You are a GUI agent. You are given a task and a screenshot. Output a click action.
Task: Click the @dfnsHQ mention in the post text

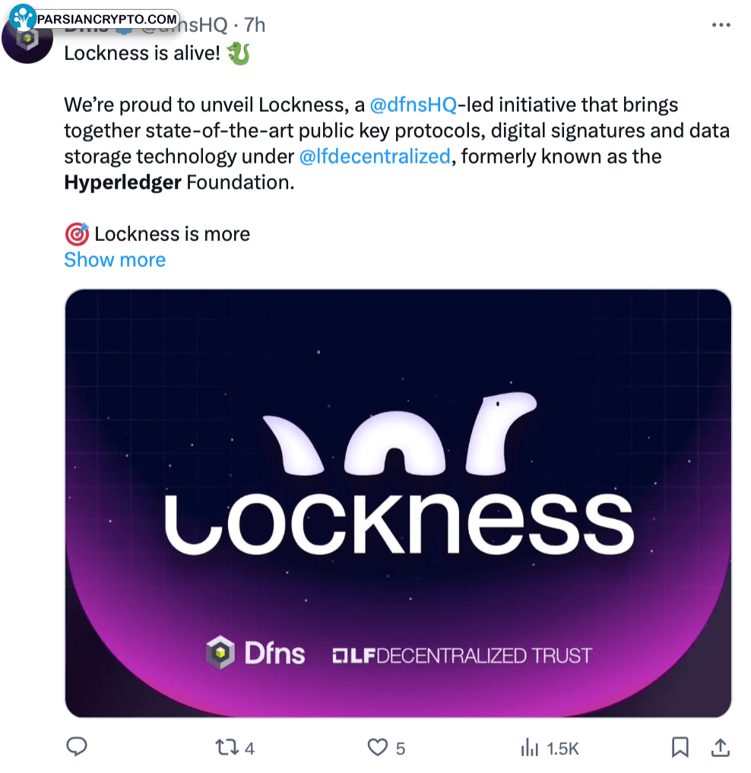(413, 104)
